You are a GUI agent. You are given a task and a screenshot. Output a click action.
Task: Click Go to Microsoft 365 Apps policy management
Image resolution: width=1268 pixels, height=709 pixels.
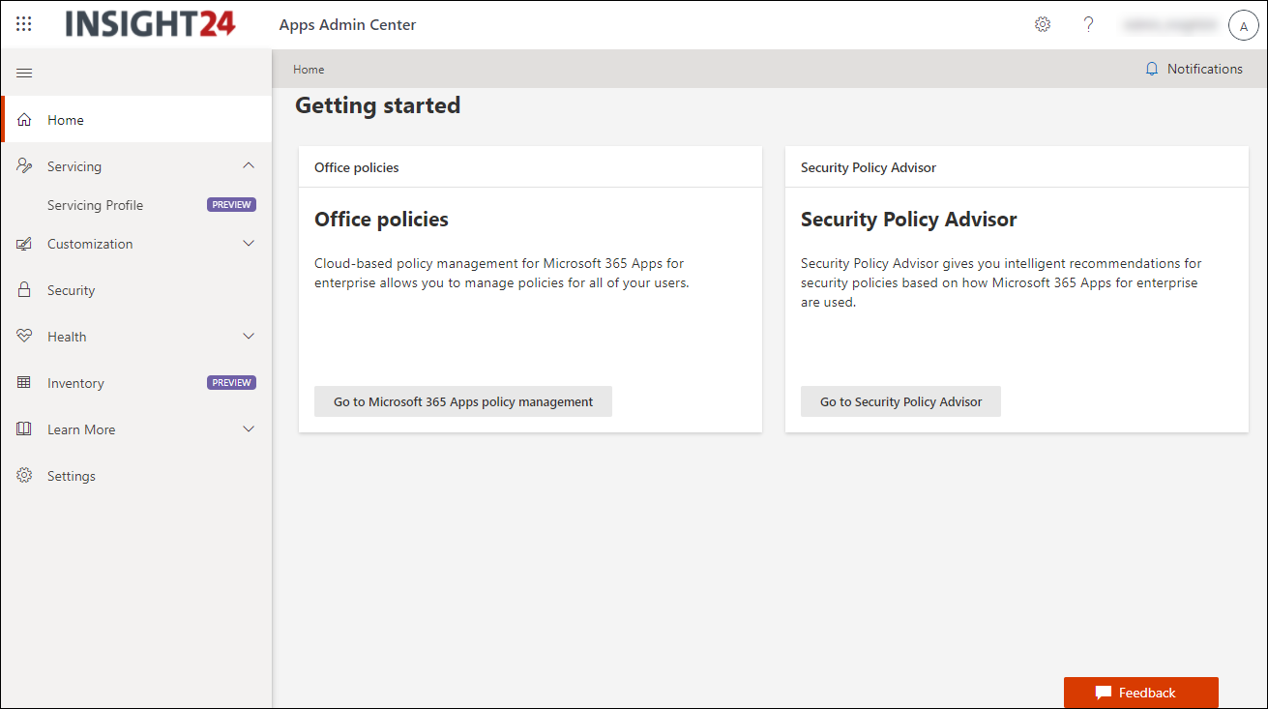463,401
